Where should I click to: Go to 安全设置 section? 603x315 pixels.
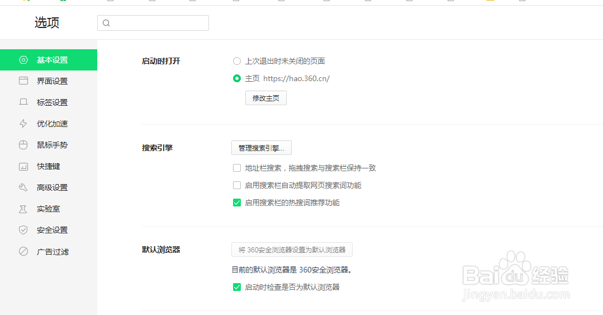click(x=49, y=230)
